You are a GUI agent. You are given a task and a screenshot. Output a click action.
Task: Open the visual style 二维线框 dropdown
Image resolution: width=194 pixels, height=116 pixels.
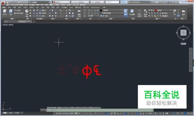click(x=111, y=10)
